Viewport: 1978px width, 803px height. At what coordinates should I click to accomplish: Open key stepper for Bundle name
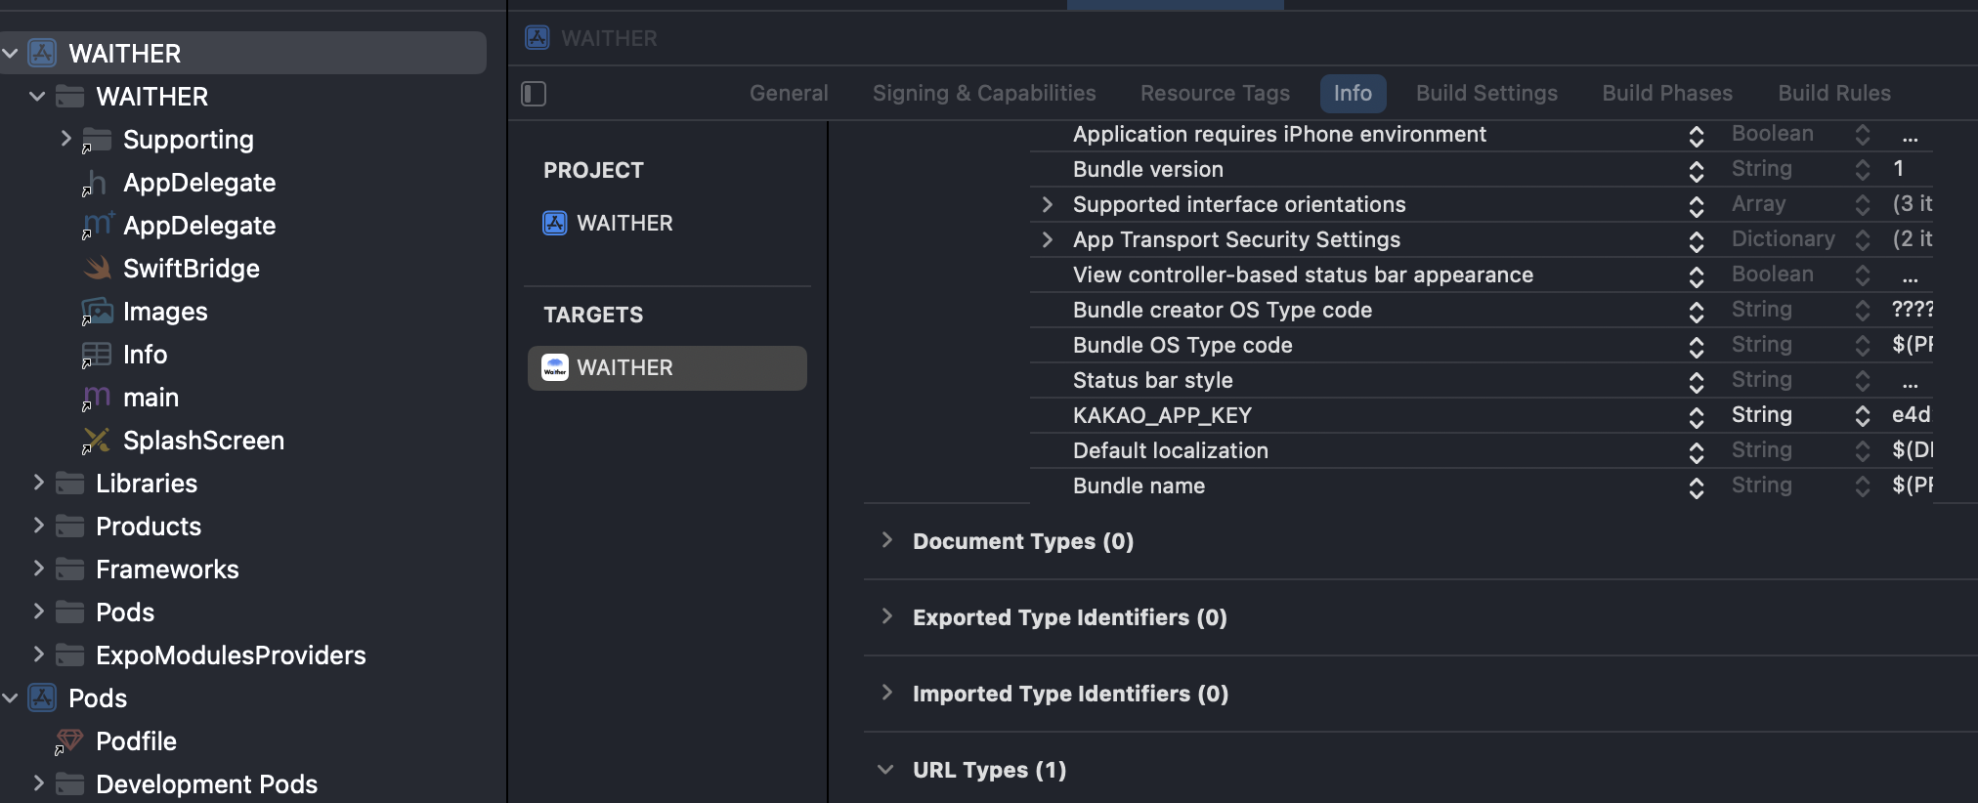click(x=1697, y=486)
